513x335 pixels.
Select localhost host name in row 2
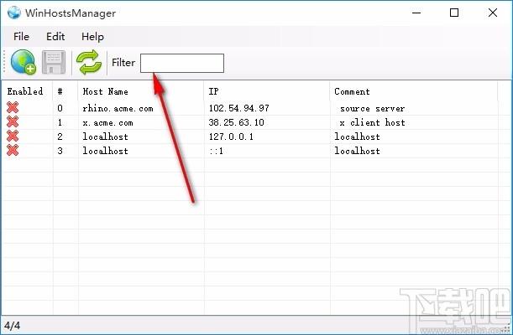pyautogui.click(x=105, y=137)
